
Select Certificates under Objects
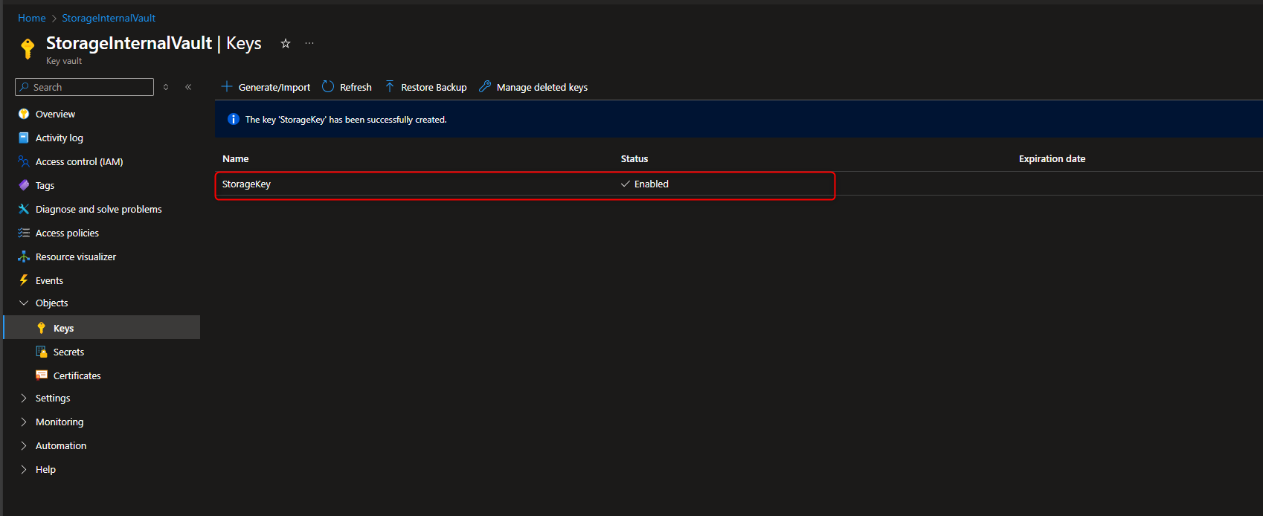(77, 375)
